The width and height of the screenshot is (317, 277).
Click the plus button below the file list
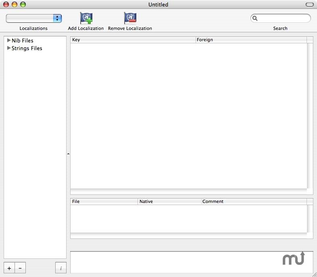[9, 268]
